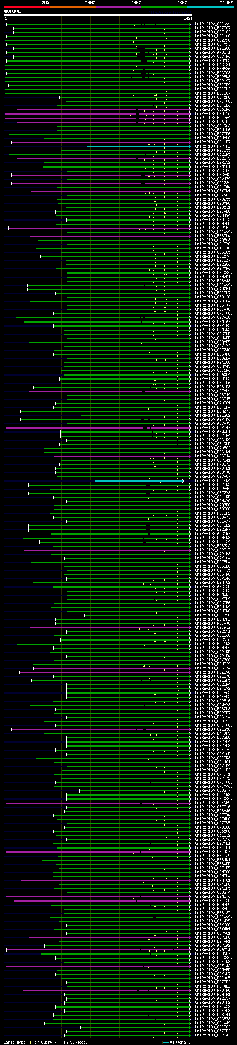Click hit label UniRef100_C0PCP8

(213, 937)
